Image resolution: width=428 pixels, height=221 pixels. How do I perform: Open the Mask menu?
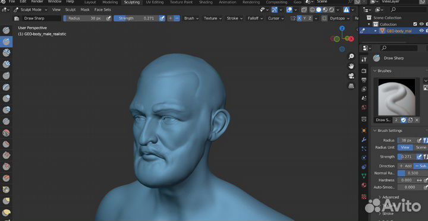(85, 10)
